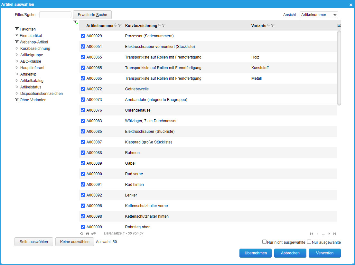Click Seite auswählen button
This screenshot has width=355, height=265.
pos(34,242)
